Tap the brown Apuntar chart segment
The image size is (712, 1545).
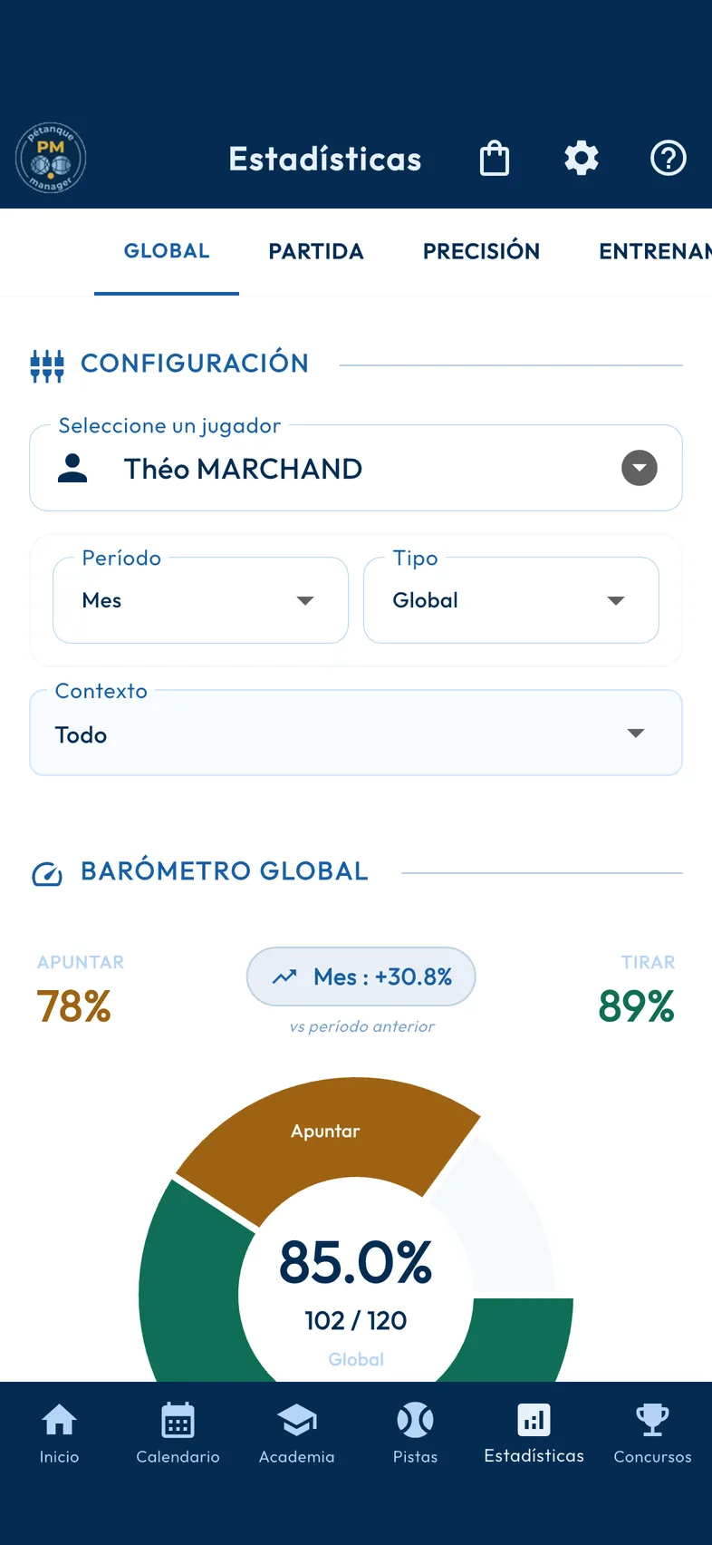coord(326,1131)
